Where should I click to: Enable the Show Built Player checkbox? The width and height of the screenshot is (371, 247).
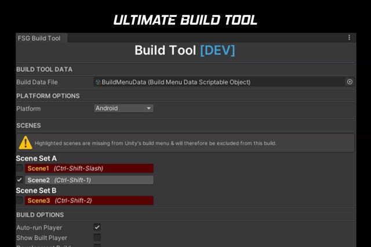[x=97, y=238]
